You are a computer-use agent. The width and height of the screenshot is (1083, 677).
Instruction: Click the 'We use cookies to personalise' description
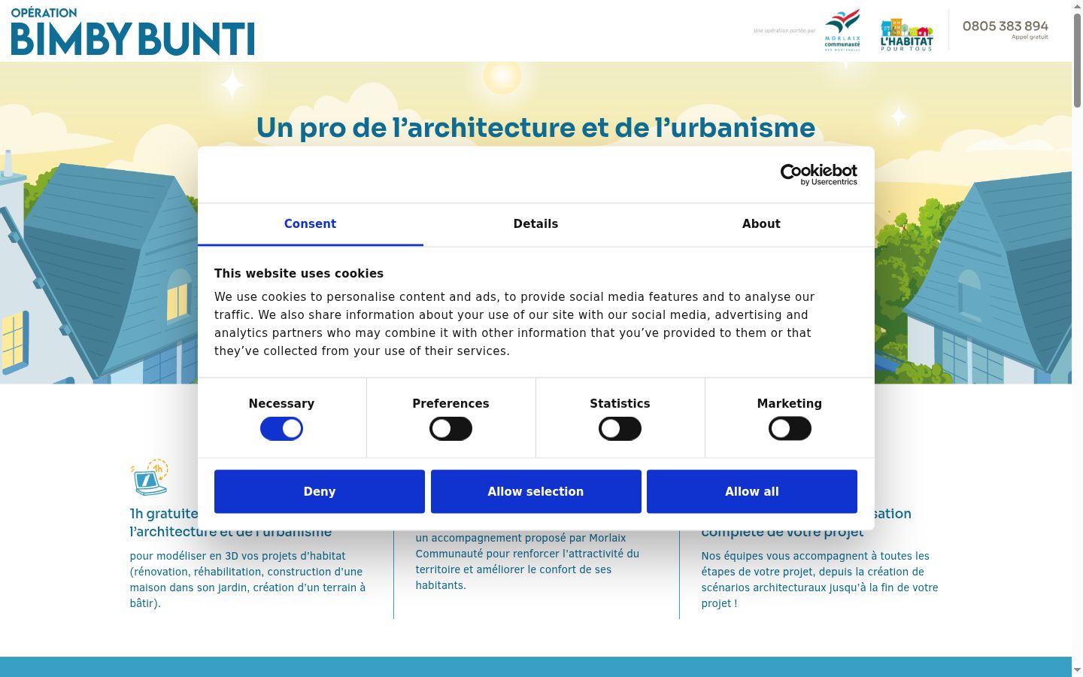pyautogui.click(x=514, y=324)
